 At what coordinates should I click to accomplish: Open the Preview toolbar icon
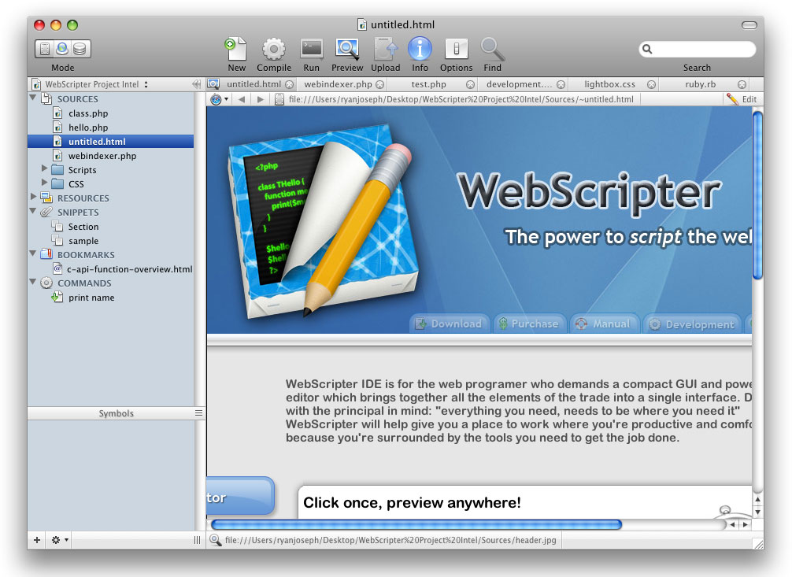coord(347,50)
